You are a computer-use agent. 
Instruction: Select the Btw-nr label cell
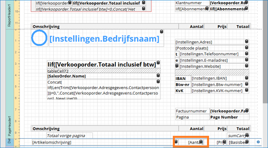[183, 85]
